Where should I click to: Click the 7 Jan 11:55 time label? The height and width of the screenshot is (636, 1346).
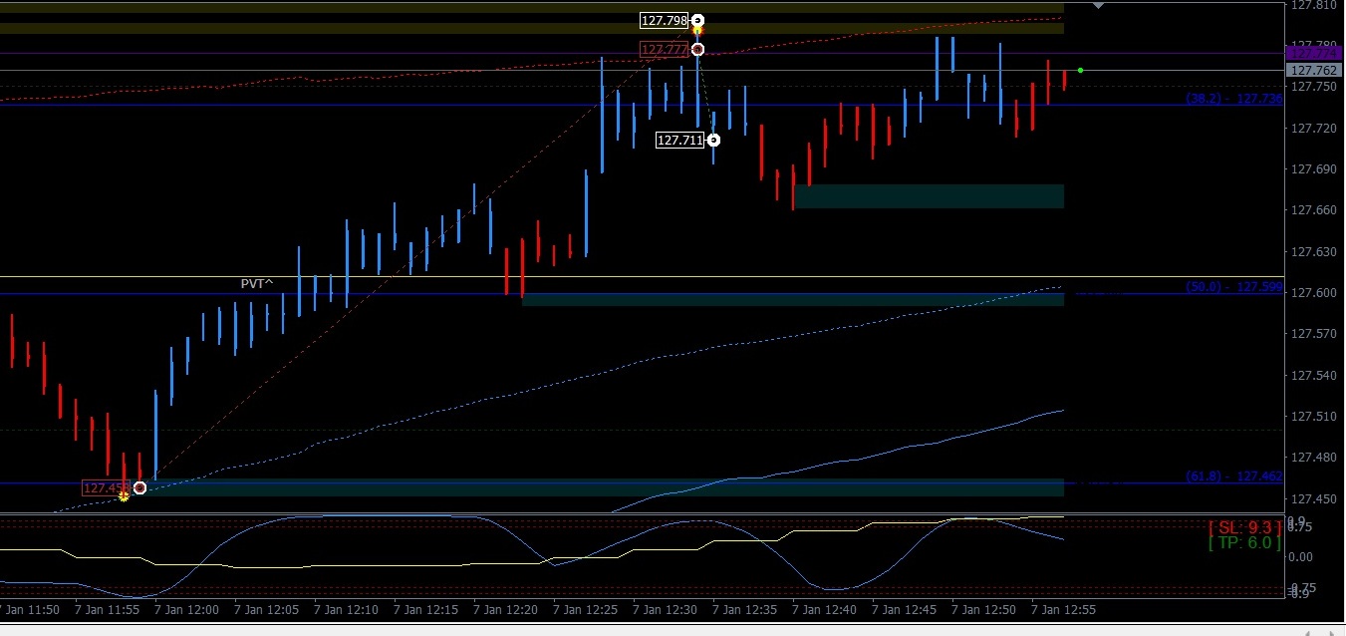click(x=107, y=608)
